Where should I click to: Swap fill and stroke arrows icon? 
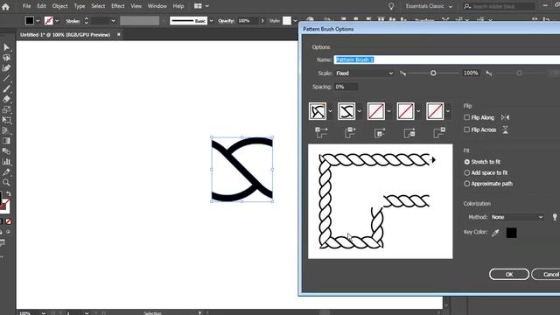[8, 193]
